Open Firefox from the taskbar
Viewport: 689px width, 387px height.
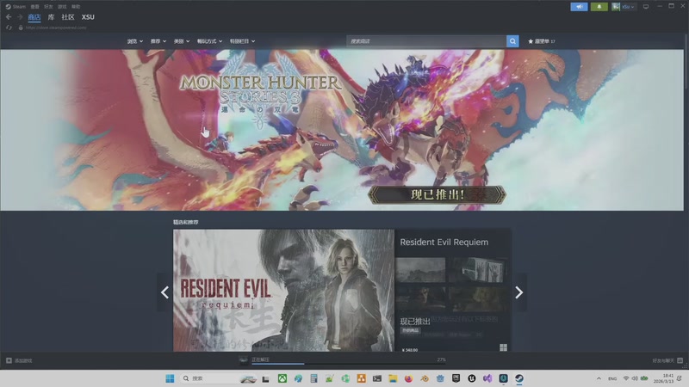408,378
